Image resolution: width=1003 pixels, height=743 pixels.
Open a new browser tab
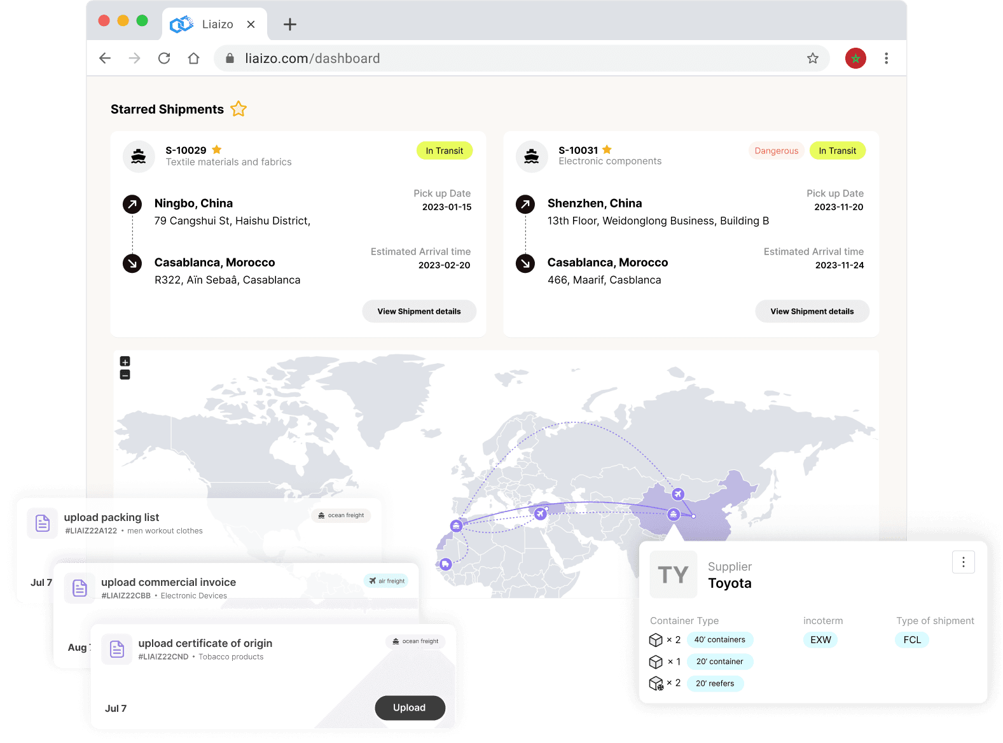pos(290,25)
